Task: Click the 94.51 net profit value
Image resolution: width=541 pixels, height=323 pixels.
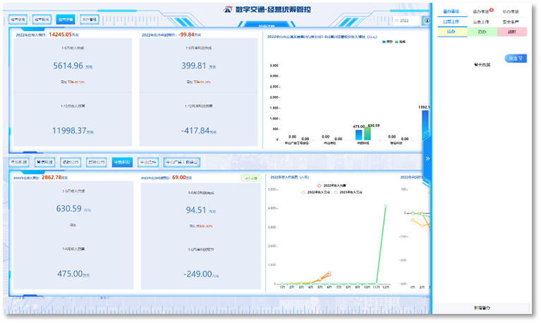Action: (x=196, y=210)
